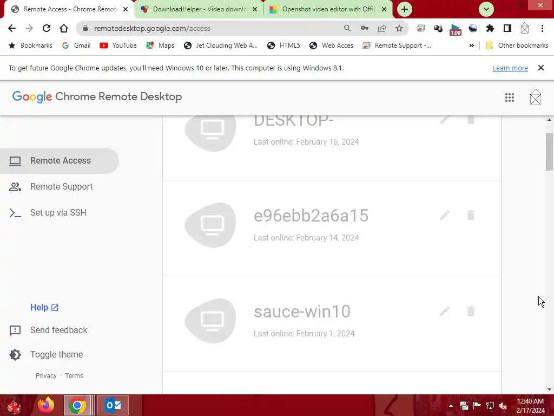Open the Help link

44,308
